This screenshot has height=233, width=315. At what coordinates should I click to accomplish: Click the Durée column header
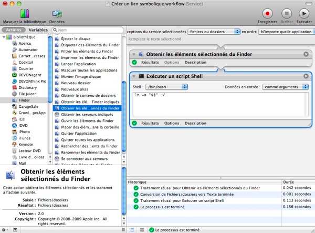(298, 182)
